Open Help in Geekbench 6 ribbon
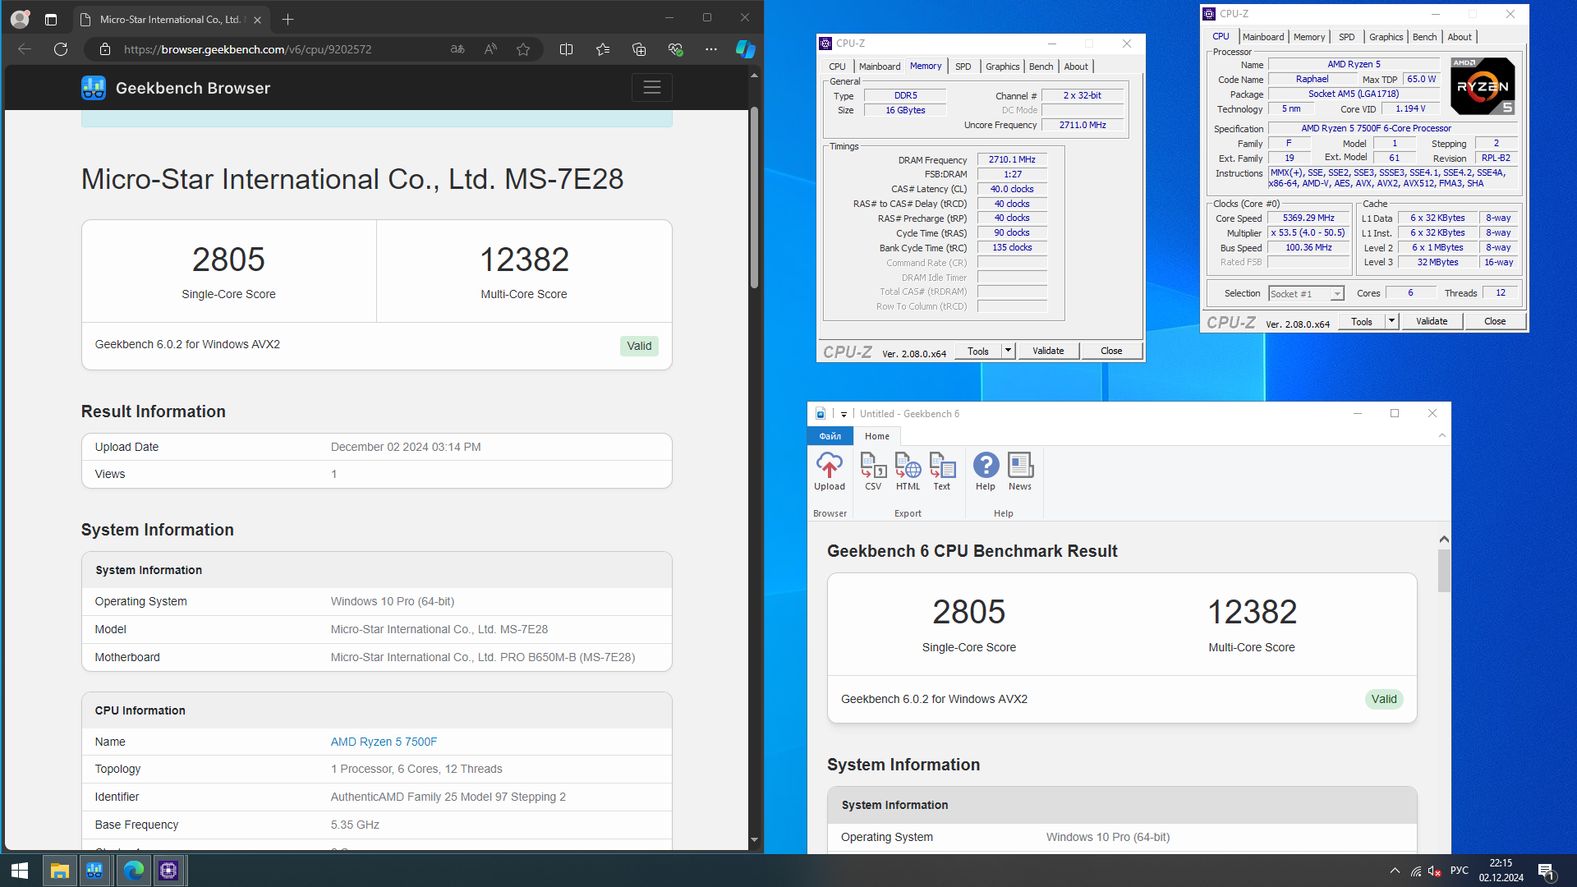1577x887 pixels. 986,471
